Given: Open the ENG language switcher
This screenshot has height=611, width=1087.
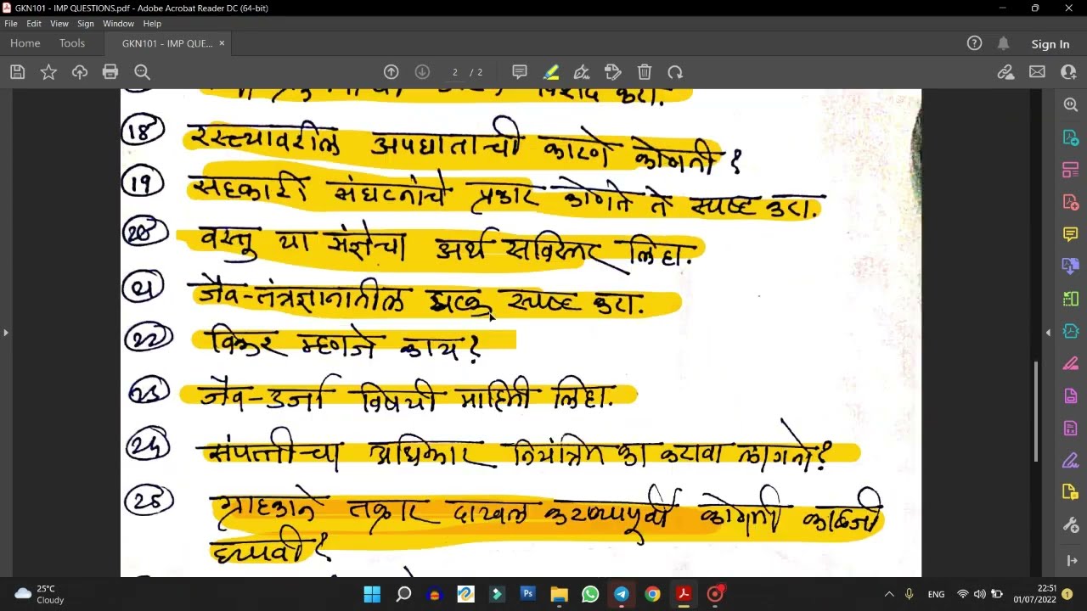Looking at the screenshot, I should [x=936, y=594].
